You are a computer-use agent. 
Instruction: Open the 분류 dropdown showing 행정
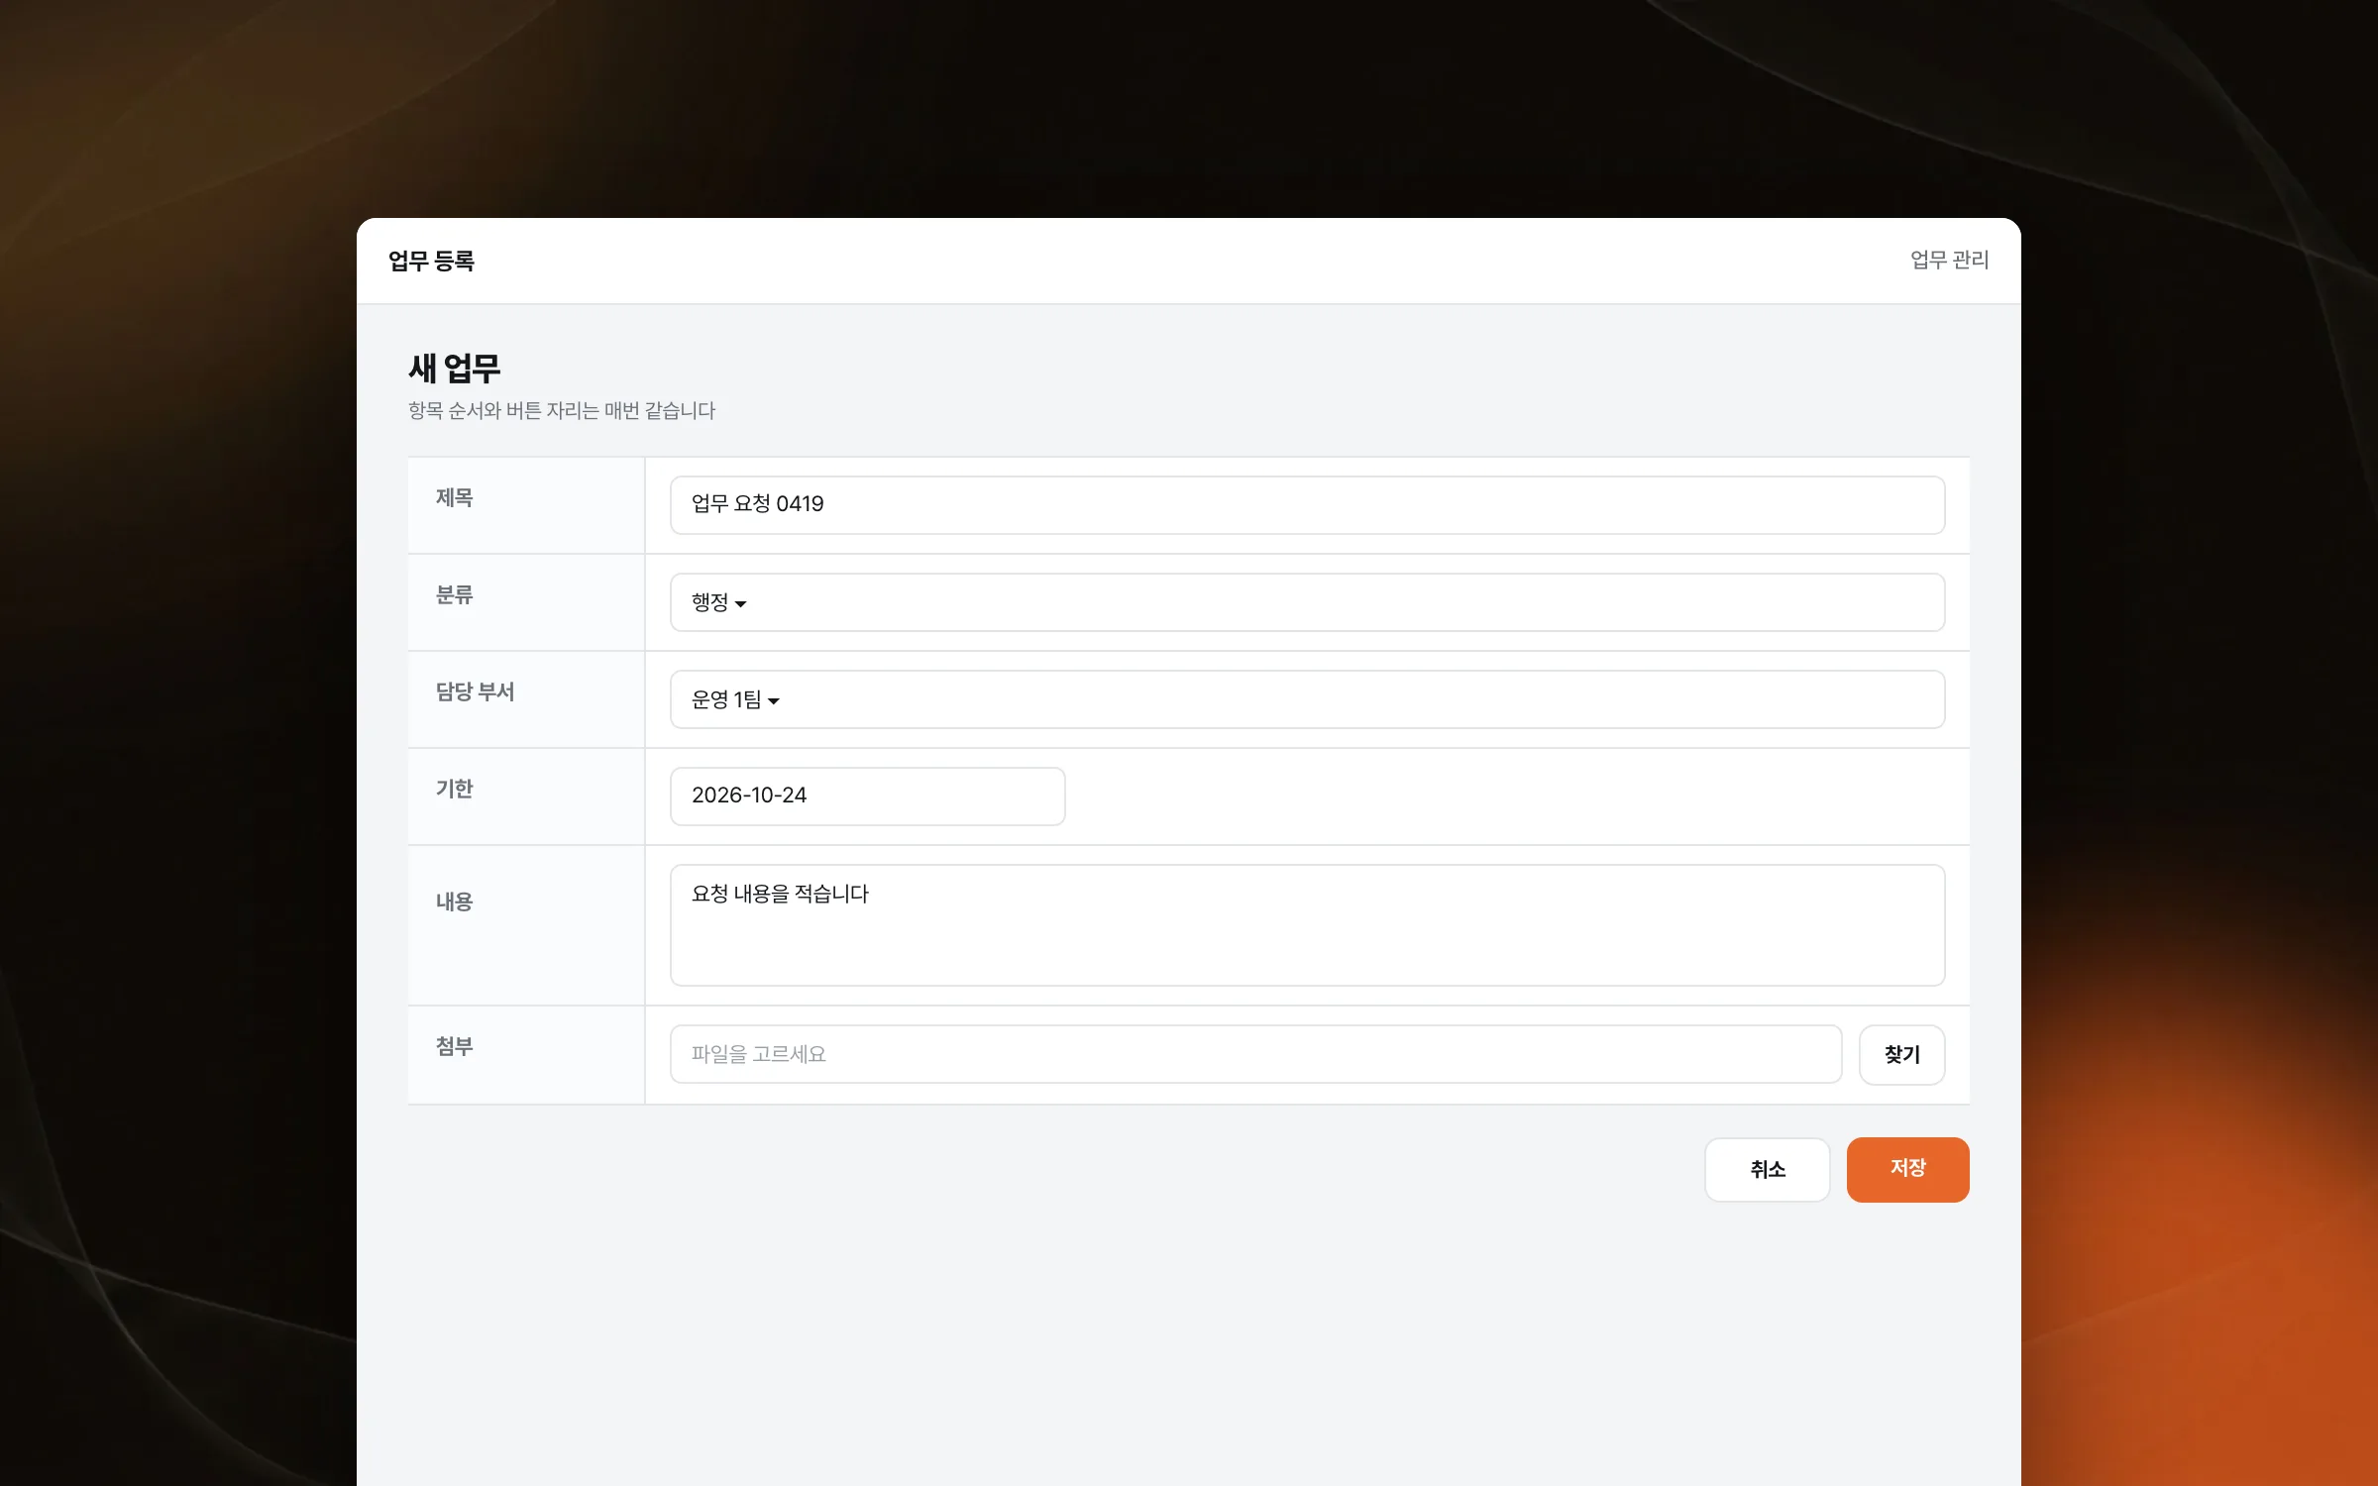(1307, 602)
